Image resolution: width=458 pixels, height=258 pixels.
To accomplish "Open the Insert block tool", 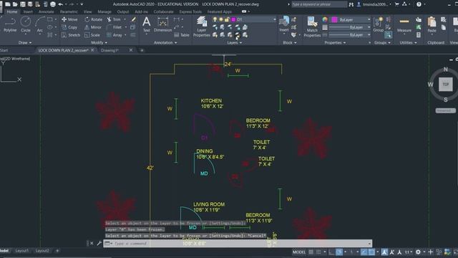I will tap(283, 24).
